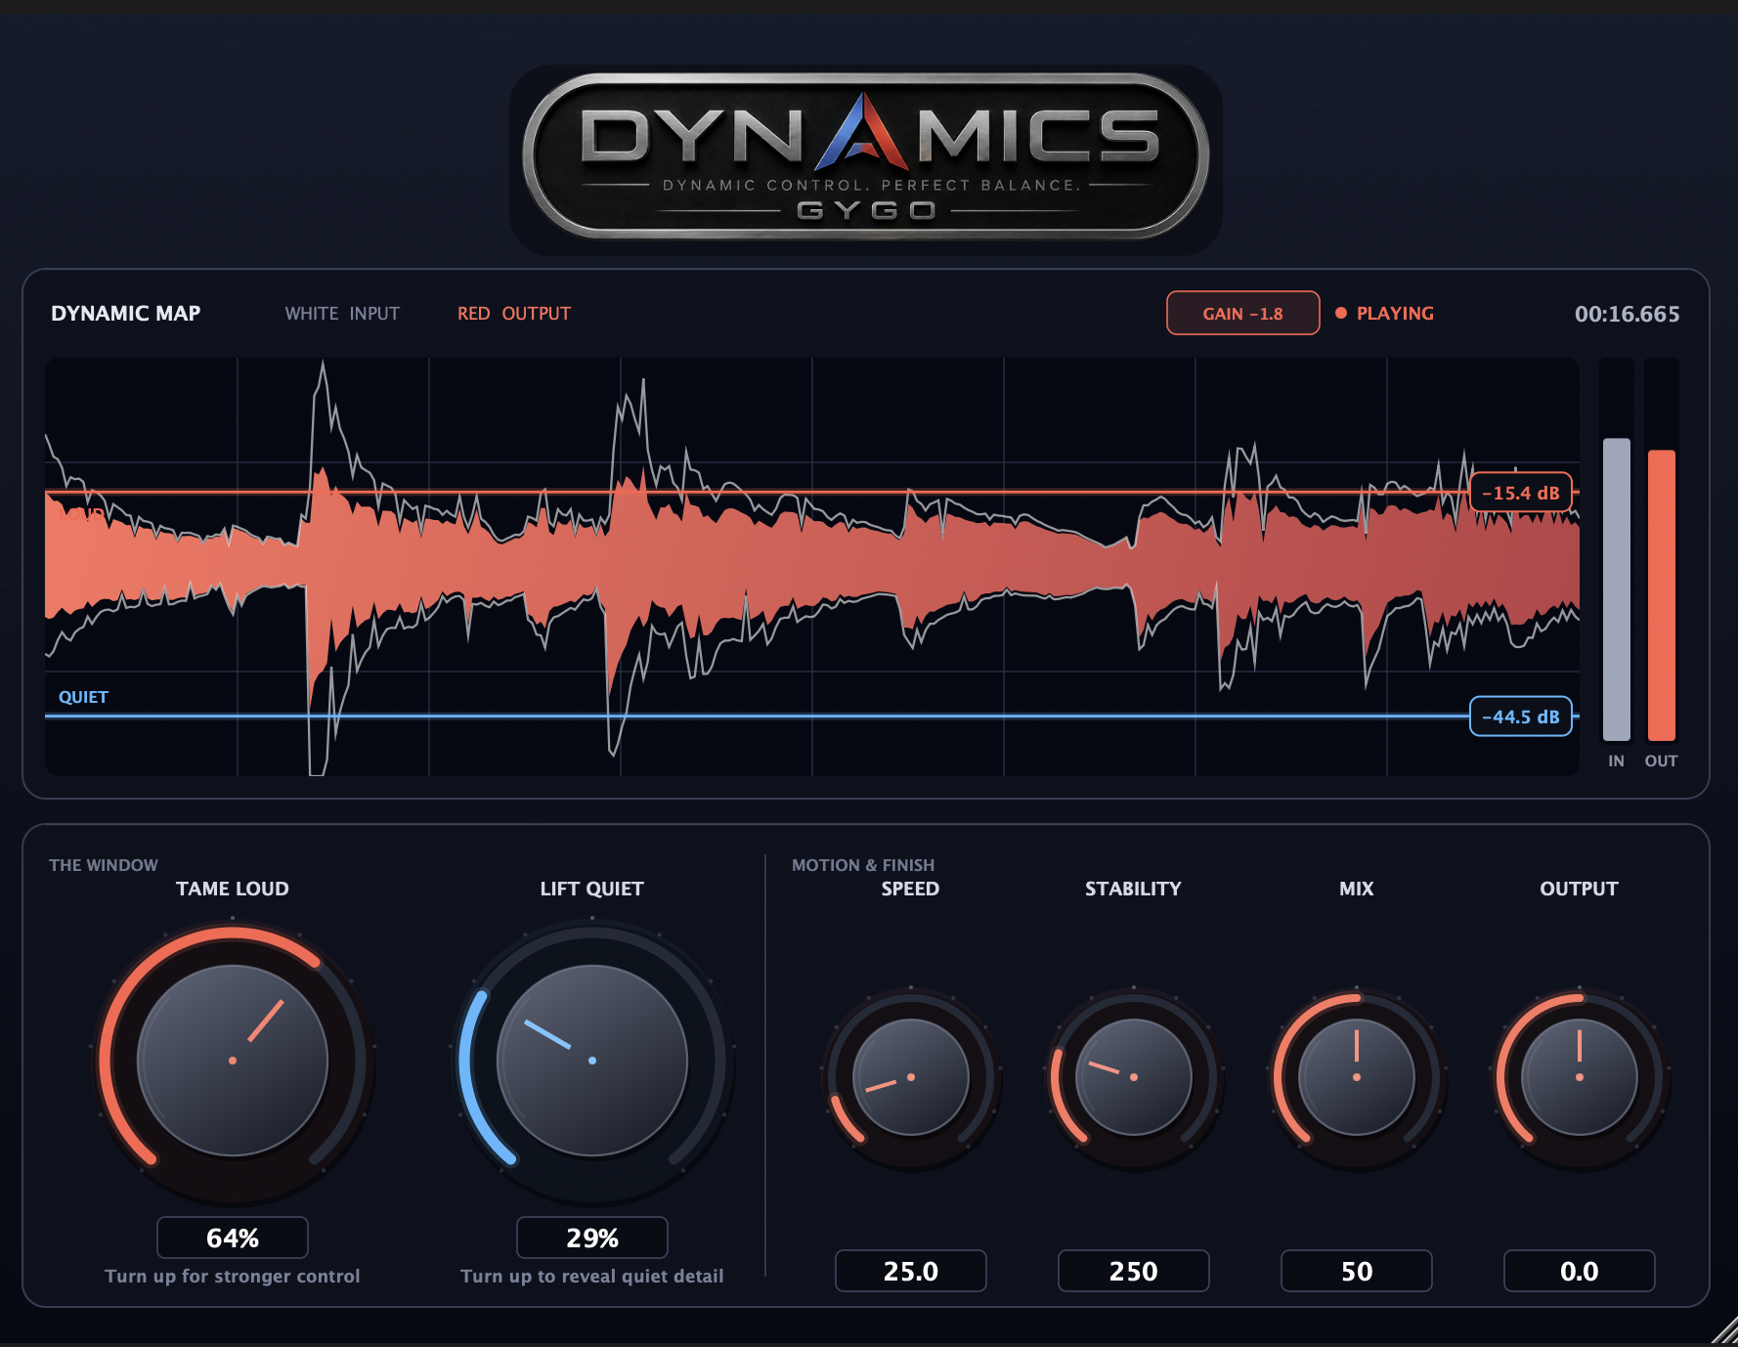This screenshot has height=1347, width=1738.
Task: Click the Output knob
Action: point(1580,1077)
